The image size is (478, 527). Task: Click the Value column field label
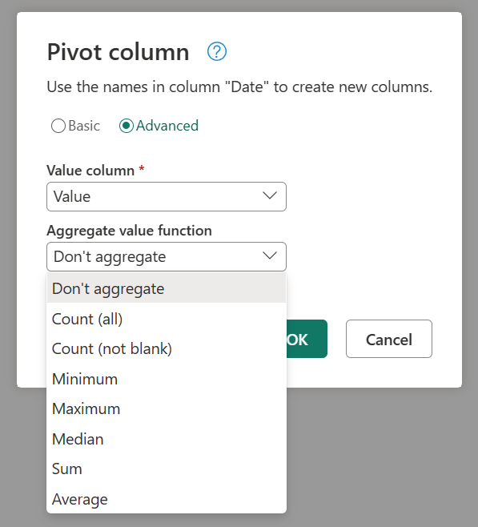coord(90,171)
